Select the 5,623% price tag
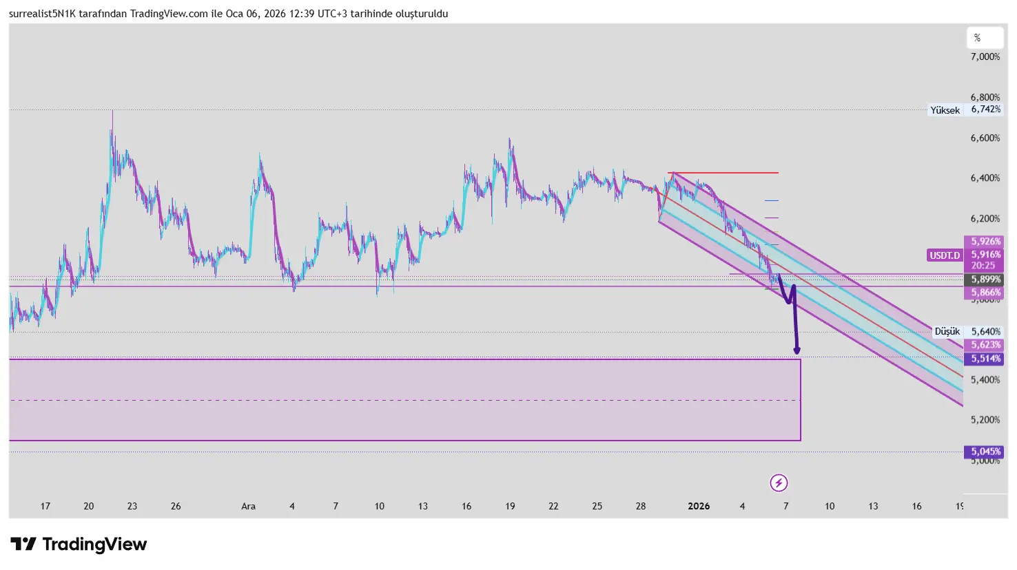This screenshot has width=1017, height=570. pyautogui.click(x=985, y=345)
